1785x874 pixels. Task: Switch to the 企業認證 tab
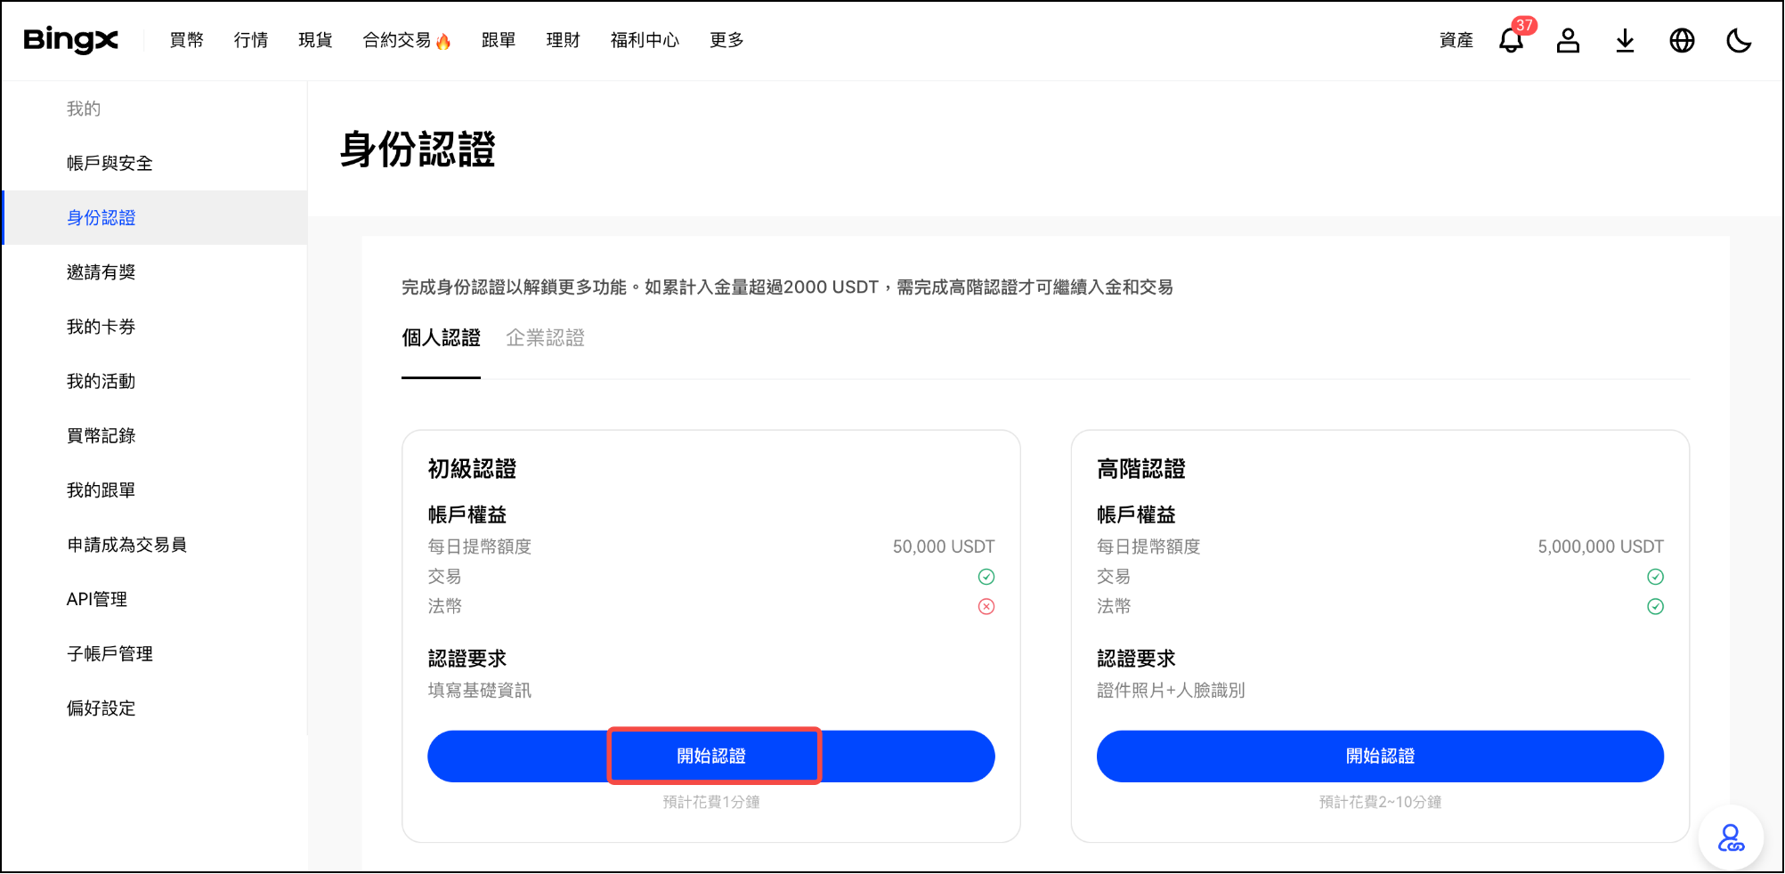pyautogui.click(x=545, y=338)
